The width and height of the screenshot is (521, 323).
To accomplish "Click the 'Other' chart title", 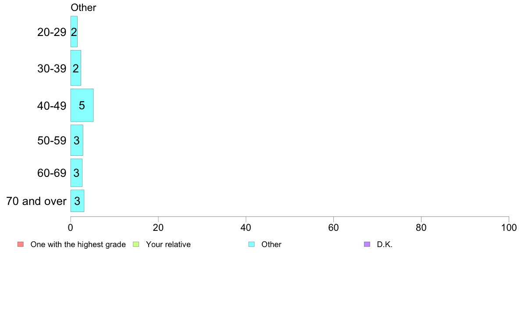I will [x=83, y=7].
